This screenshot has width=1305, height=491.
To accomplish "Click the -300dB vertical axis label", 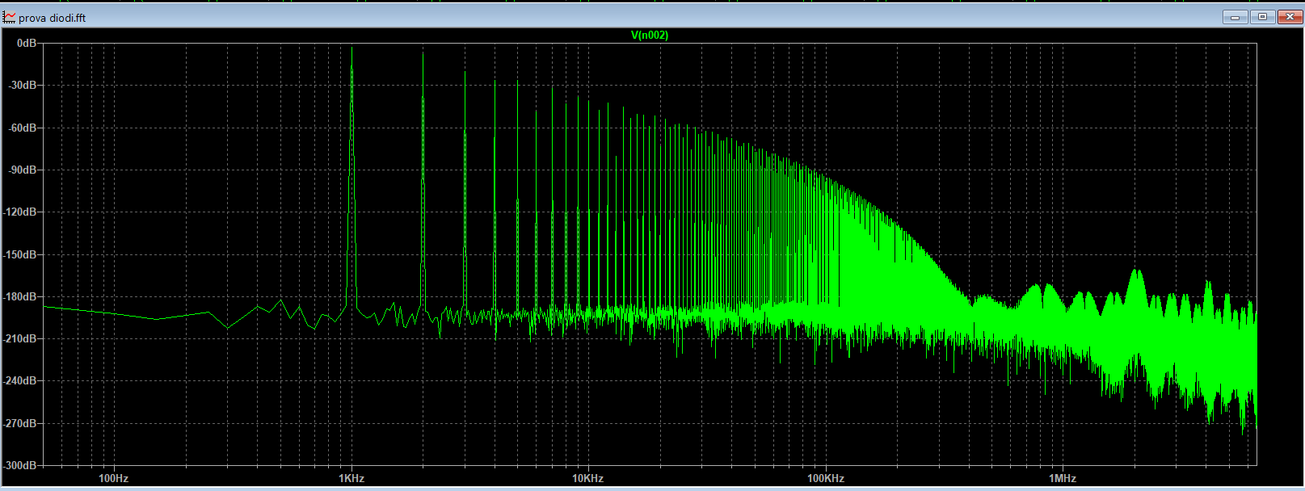I will (x=19, y=465).
